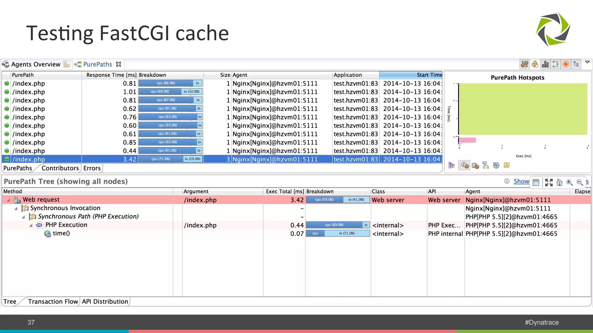Screen dimensions: 593x333
Task: Collapse the Web request tree node
Action: coord(8,200)
